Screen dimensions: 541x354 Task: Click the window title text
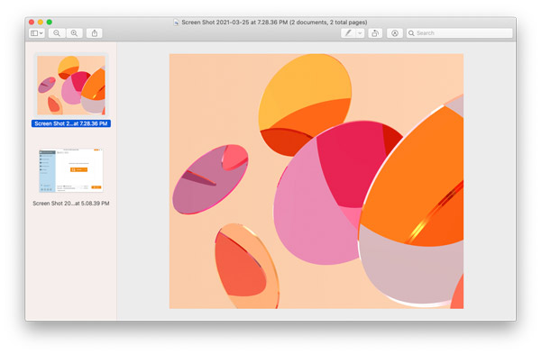pos(274,22)
